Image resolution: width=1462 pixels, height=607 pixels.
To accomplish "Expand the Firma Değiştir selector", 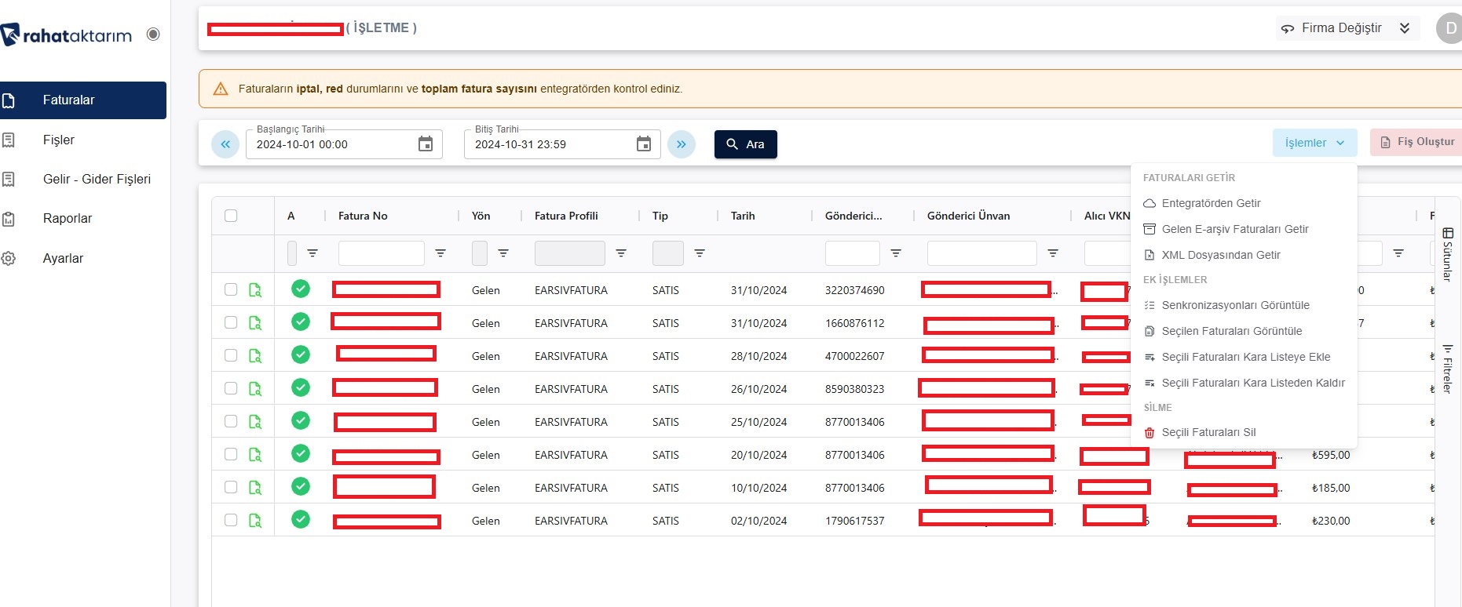I will point(1347,28).
